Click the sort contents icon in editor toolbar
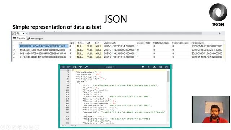The height and width of the screenshot is (130, 231). 75,67
